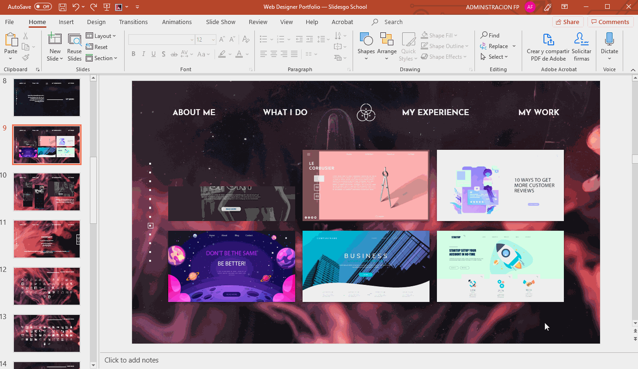This screenshot has height=369, width=638.
Task: Open the font size dropdown
Action: (213, 40)
